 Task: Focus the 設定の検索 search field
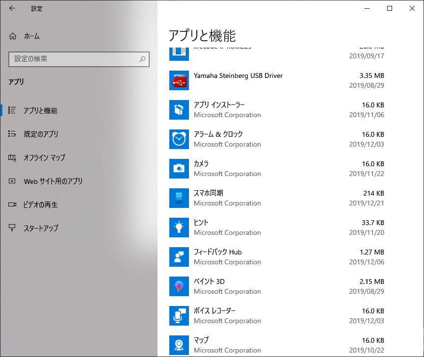pos(79,59)
